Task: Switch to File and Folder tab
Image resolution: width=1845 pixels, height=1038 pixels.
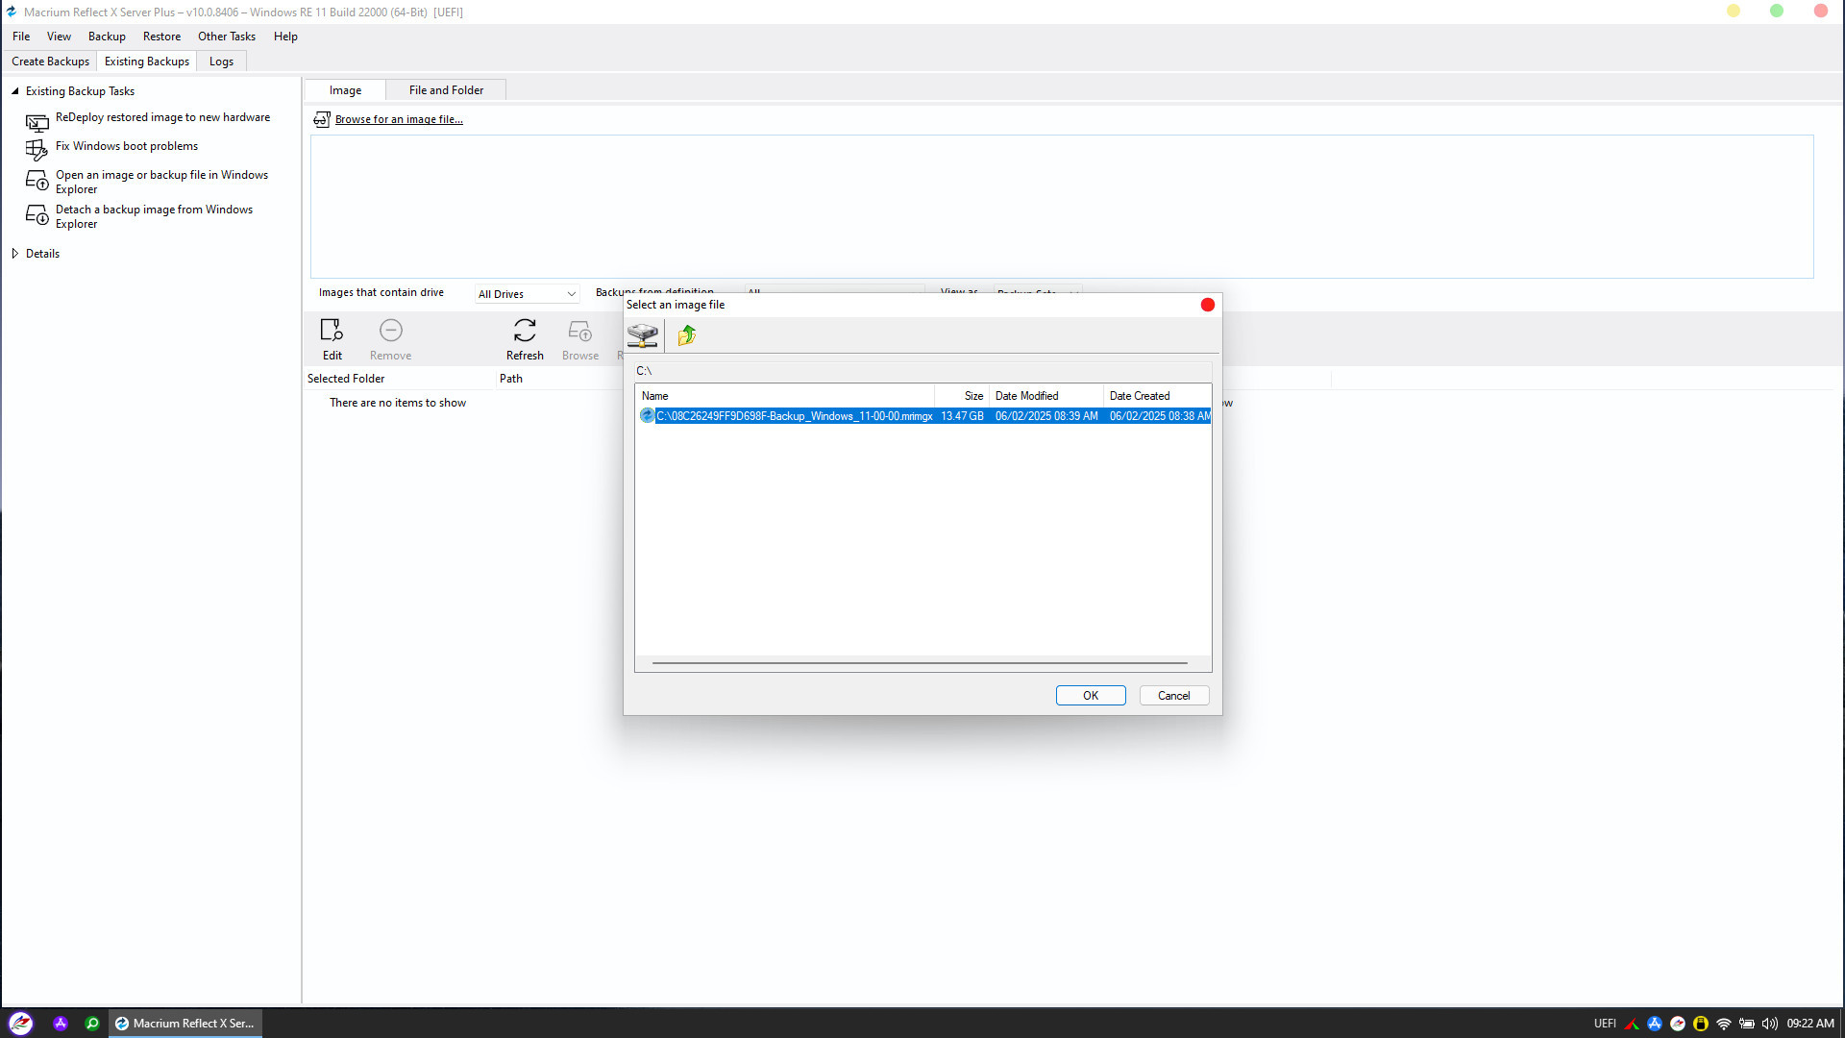Action: coord(446,90)
